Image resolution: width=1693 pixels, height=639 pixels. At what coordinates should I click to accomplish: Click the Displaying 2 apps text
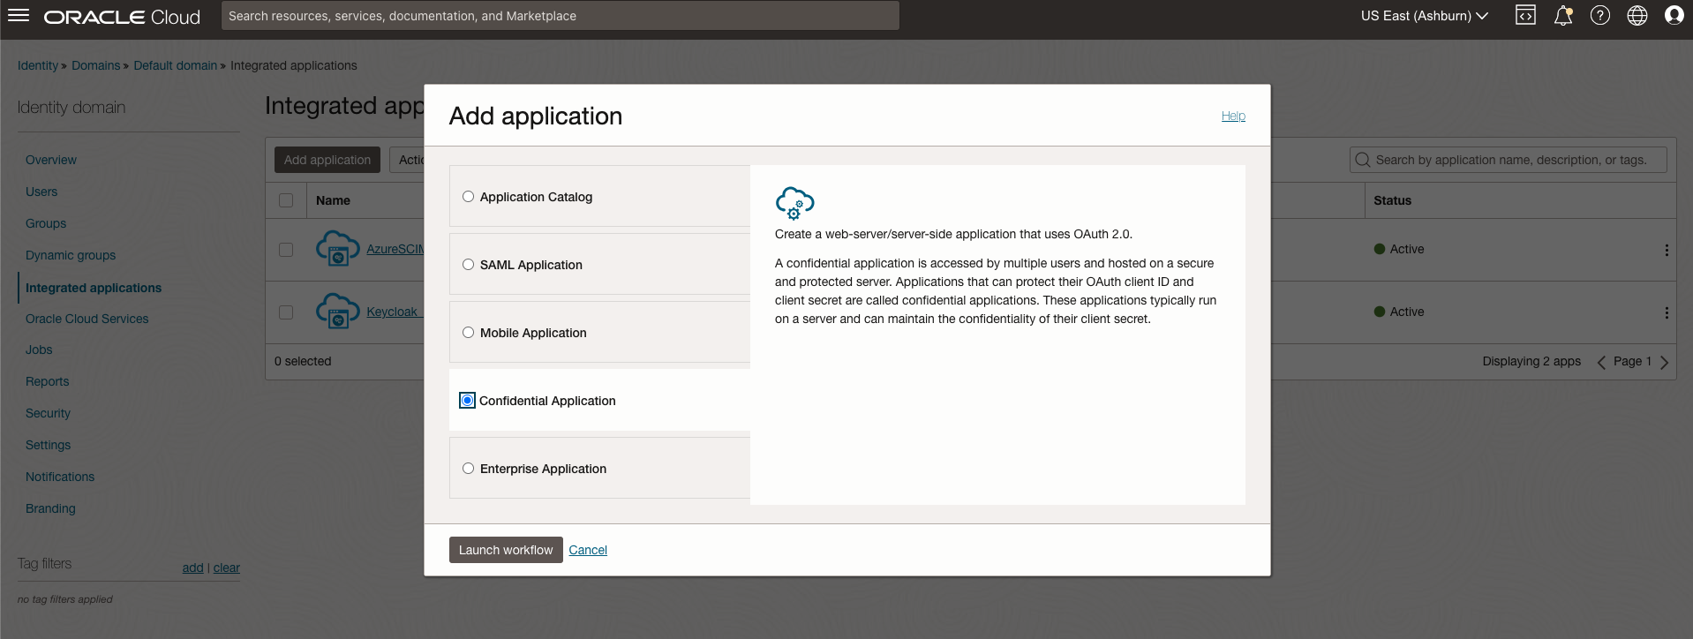[1531, 361]
